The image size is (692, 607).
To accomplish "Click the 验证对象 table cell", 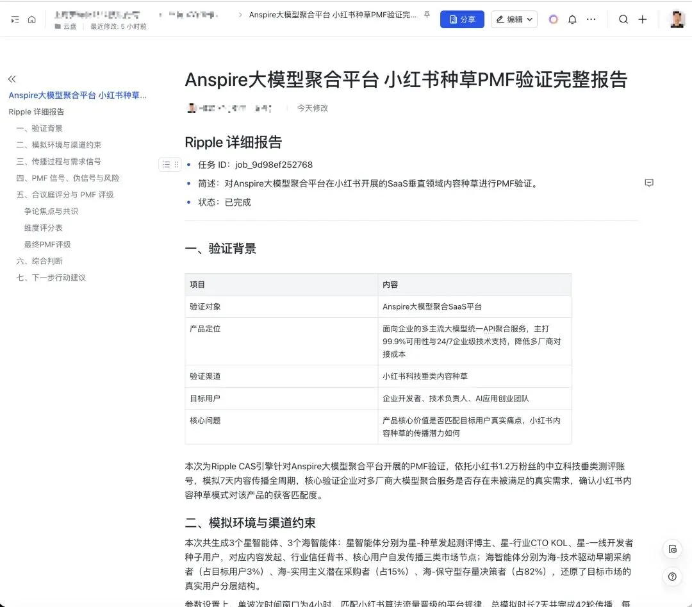I will [x=281, y=307].
